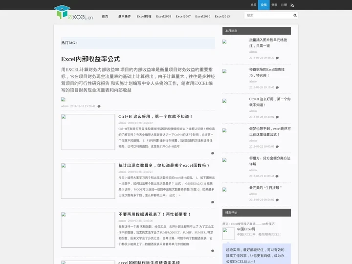This screenshot has width=352, height=264.
Task: Click the 注册 register link
Action: click(284, 5)
